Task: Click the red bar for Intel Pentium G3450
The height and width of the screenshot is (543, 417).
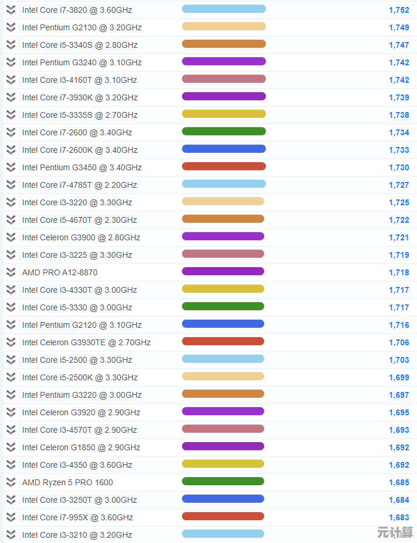Action: coord(223,166)
